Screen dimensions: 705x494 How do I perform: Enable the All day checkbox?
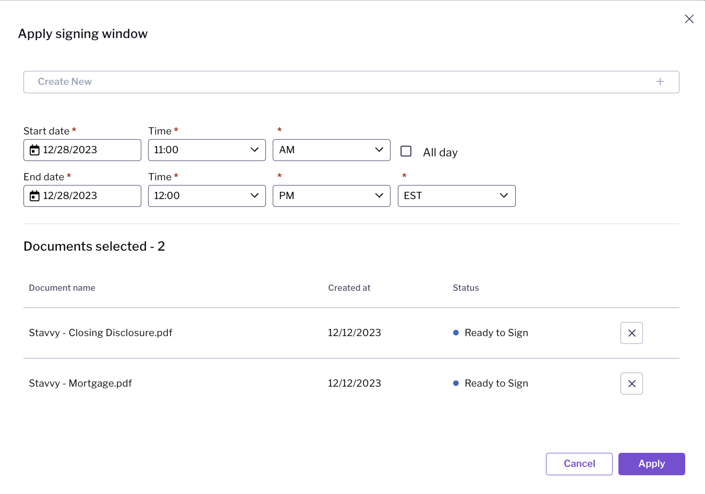406,151
